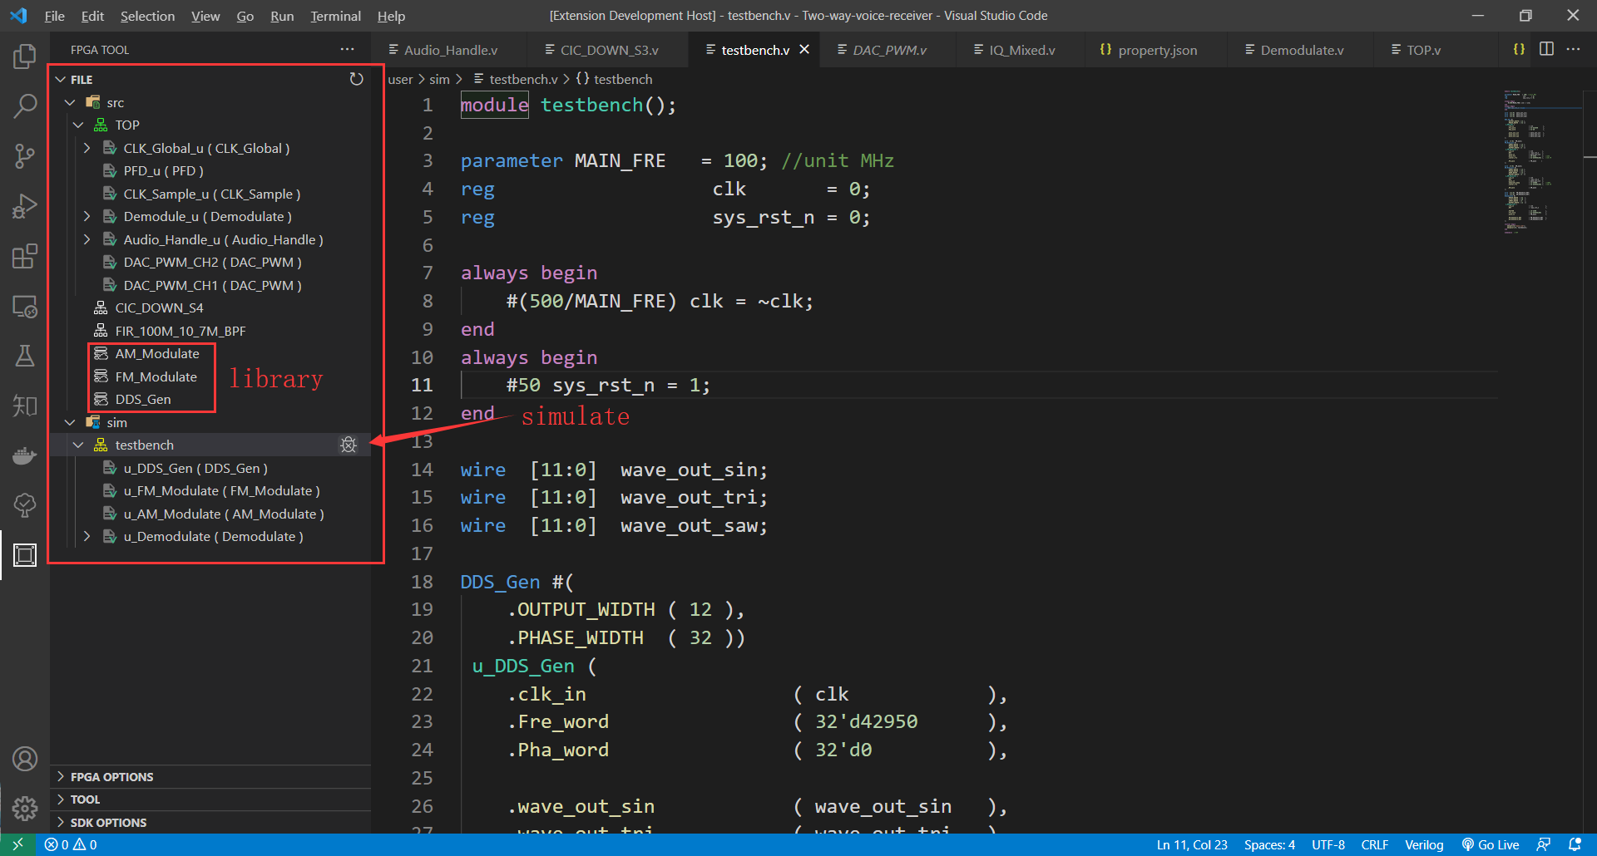Open FPGA TOOL panel more actions
The width and height of the screenshot is (1597, 856).
click(x=347, y=50)
